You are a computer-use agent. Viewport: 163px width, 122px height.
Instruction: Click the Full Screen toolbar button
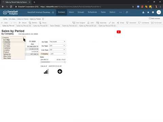click(156, 23)
